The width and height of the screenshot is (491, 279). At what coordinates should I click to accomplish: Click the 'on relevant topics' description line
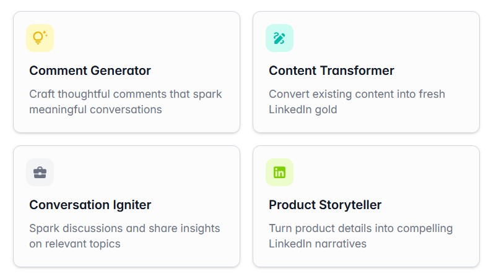(75, 244)
